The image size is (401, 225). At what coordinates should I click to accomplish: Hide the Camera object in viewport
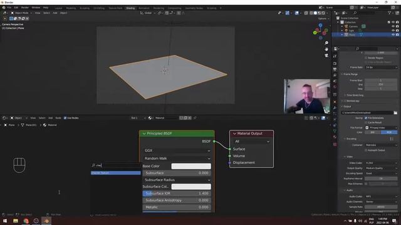pos(393,26)
